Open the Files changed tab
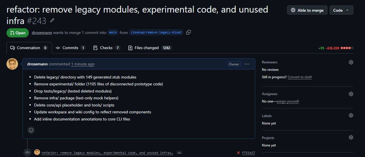The width and height of the screenshot is (365, 157). coord(150,48)
